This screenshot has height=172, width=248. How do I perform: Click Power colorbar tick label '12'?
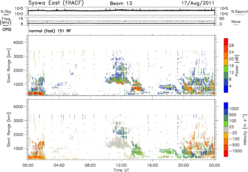pos(231,73)
